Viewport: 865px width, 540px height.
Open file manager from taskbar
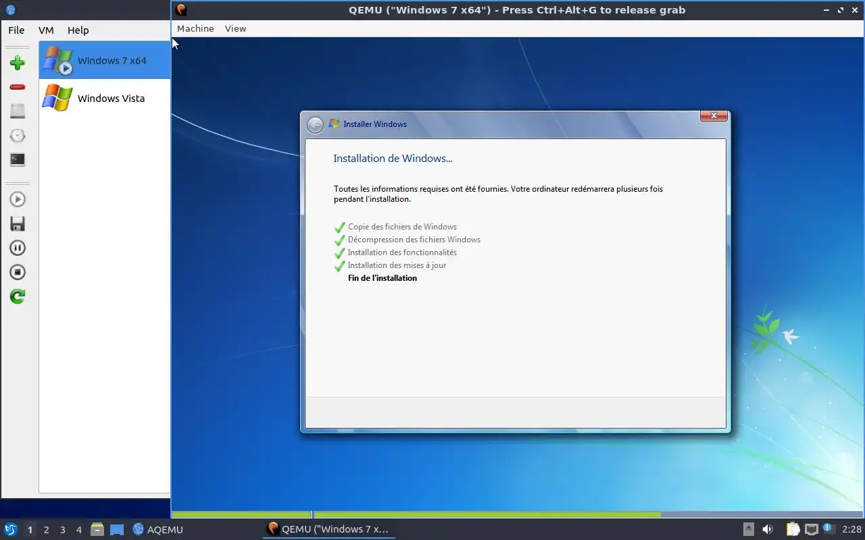tap(97, 529)
